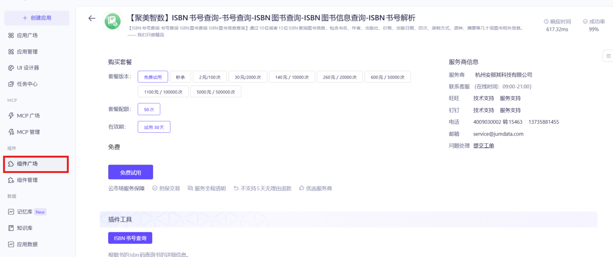Click the purple 免费试用 purchase button
This screenshot has width=613, height=257.
coord(131,172)
